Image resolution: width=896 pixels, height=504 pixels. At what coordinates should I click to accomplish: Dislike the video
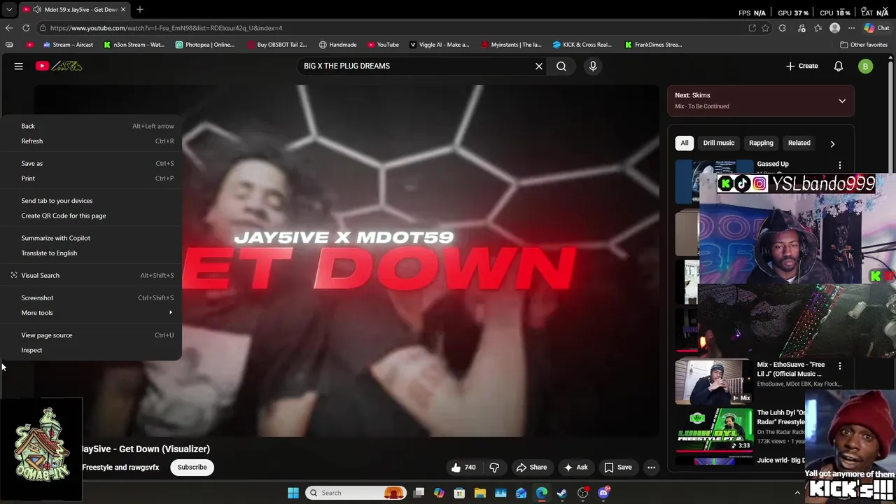pyautogui.click(x=494, y=468)
